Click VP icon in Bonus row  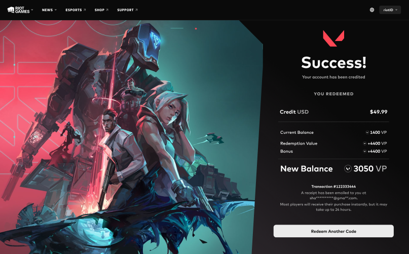coord(365,151)
